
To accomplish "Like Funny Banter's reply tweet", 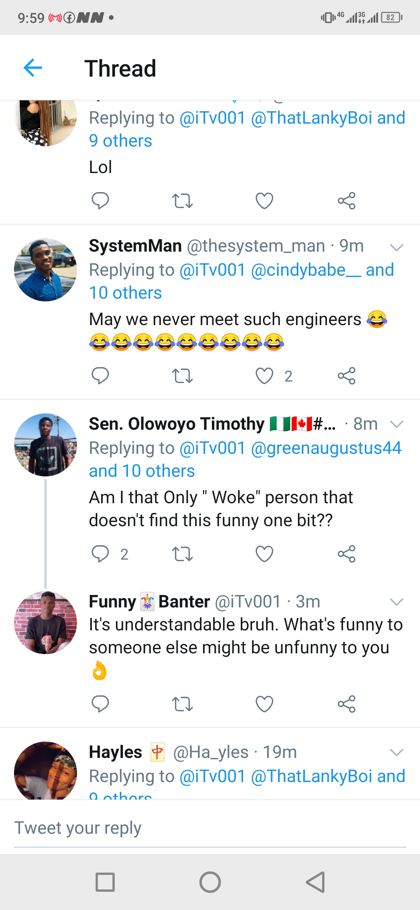I will [264, 704].
